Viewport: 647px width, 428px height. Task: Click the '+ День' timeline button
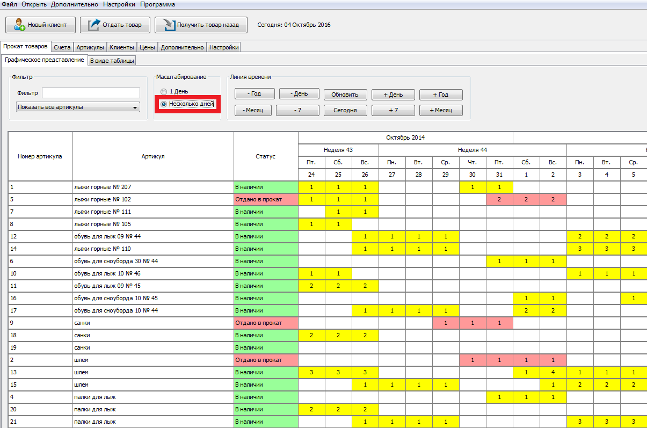[393, 95]
